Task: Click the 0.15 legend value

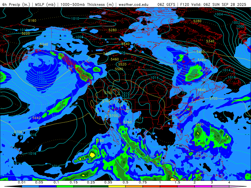Action: pos(74,182)
